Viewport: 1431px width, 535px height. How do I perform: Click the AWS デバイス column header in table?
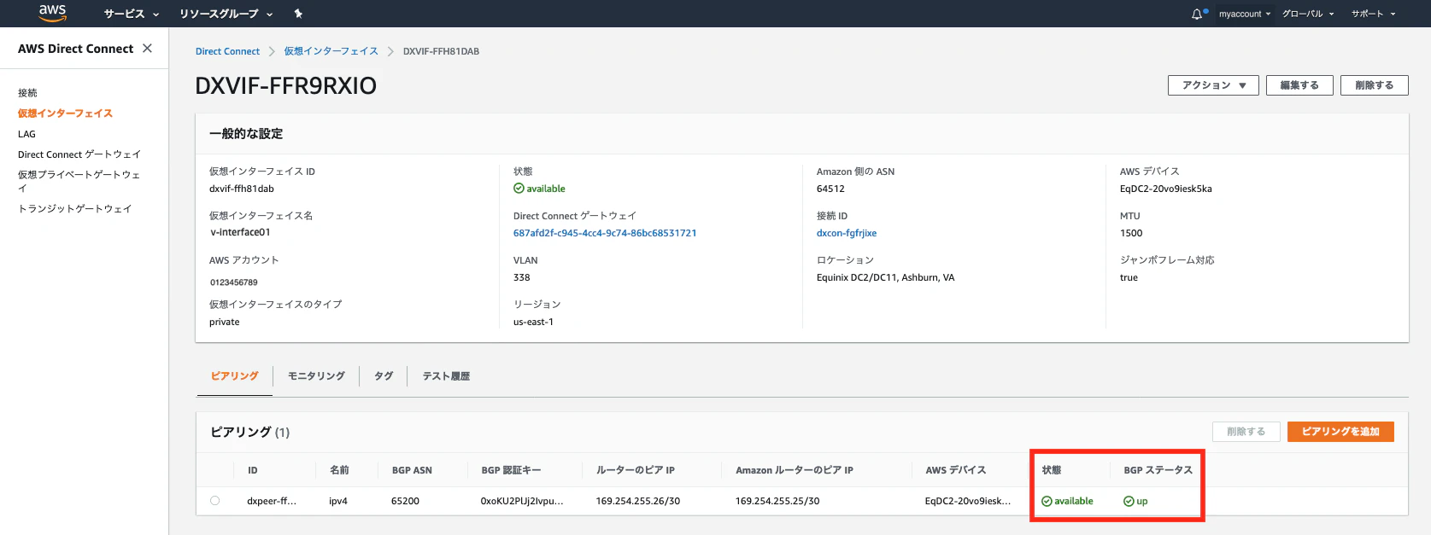click(956, 470)
